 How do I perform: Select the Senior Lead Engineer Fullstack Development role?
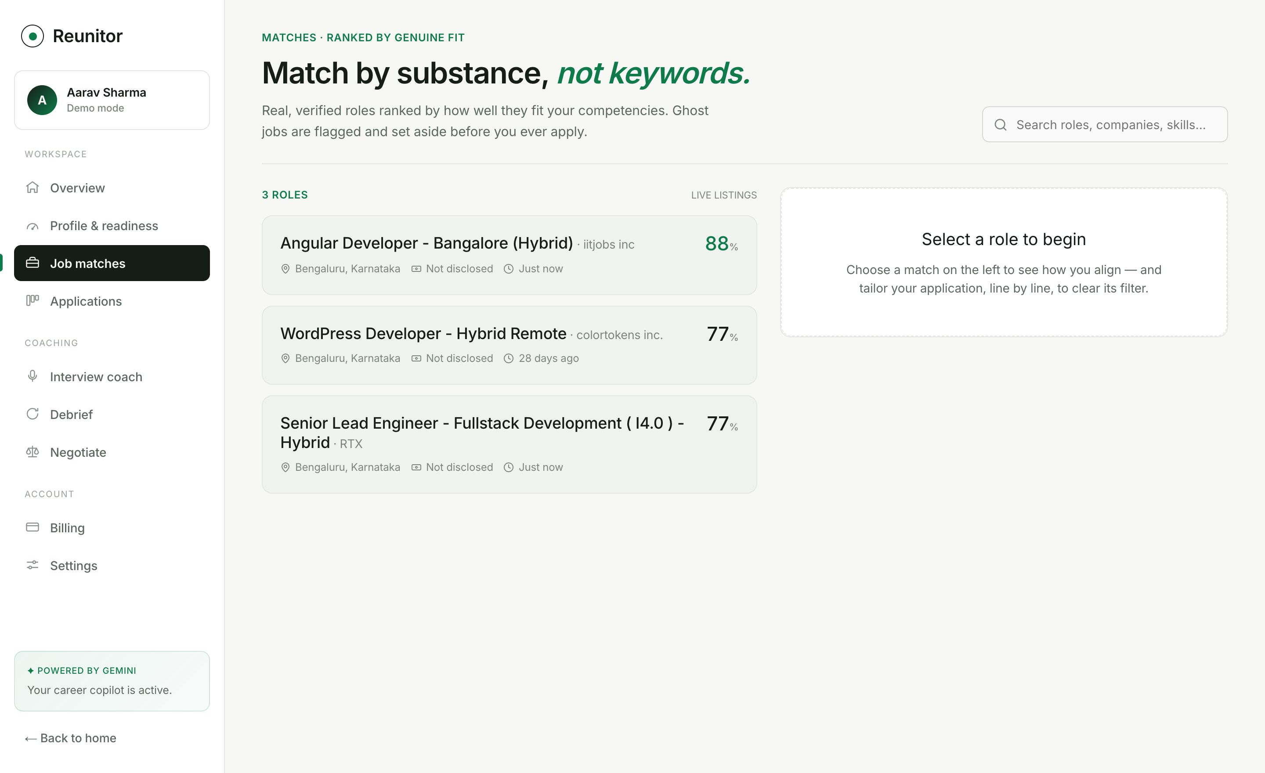(509, 444)
